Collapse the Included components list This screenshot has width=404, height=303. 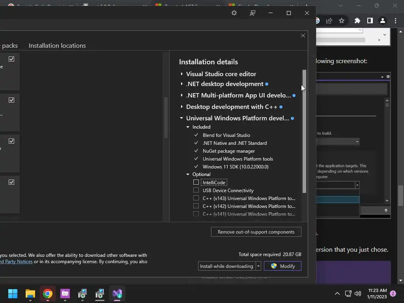point(188,127)
